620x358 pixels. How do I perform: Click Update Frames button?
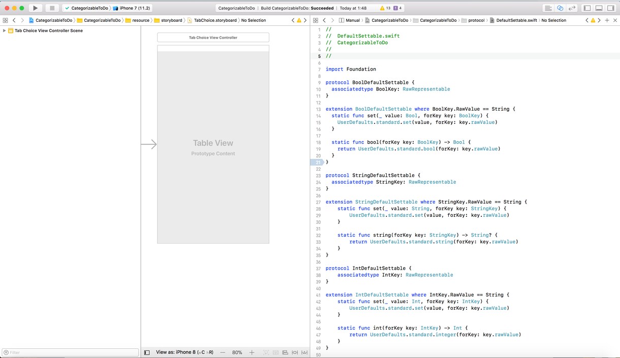(266, 352)
